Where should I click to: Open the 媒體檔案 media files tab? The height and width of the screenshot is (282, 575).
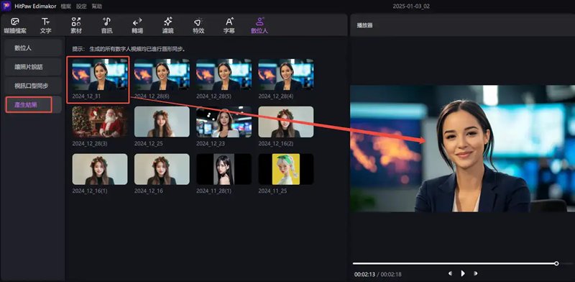click(15, 26)
